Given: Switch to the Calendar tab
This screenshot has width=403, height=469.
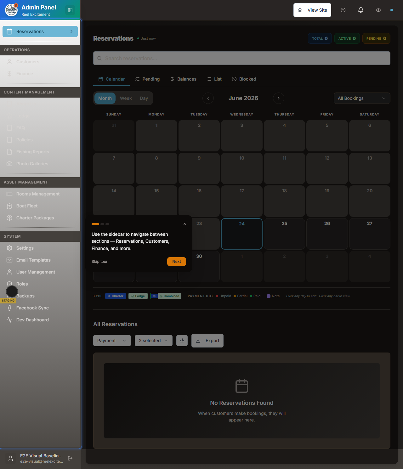Looking at the screenshot, I should 111,79.
